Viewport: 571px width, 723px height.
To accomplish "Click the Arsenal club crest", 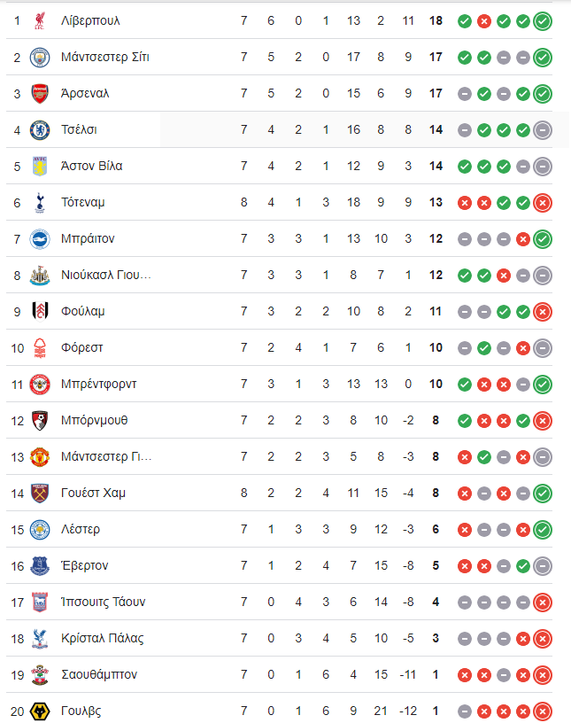I will coord(40,94).
